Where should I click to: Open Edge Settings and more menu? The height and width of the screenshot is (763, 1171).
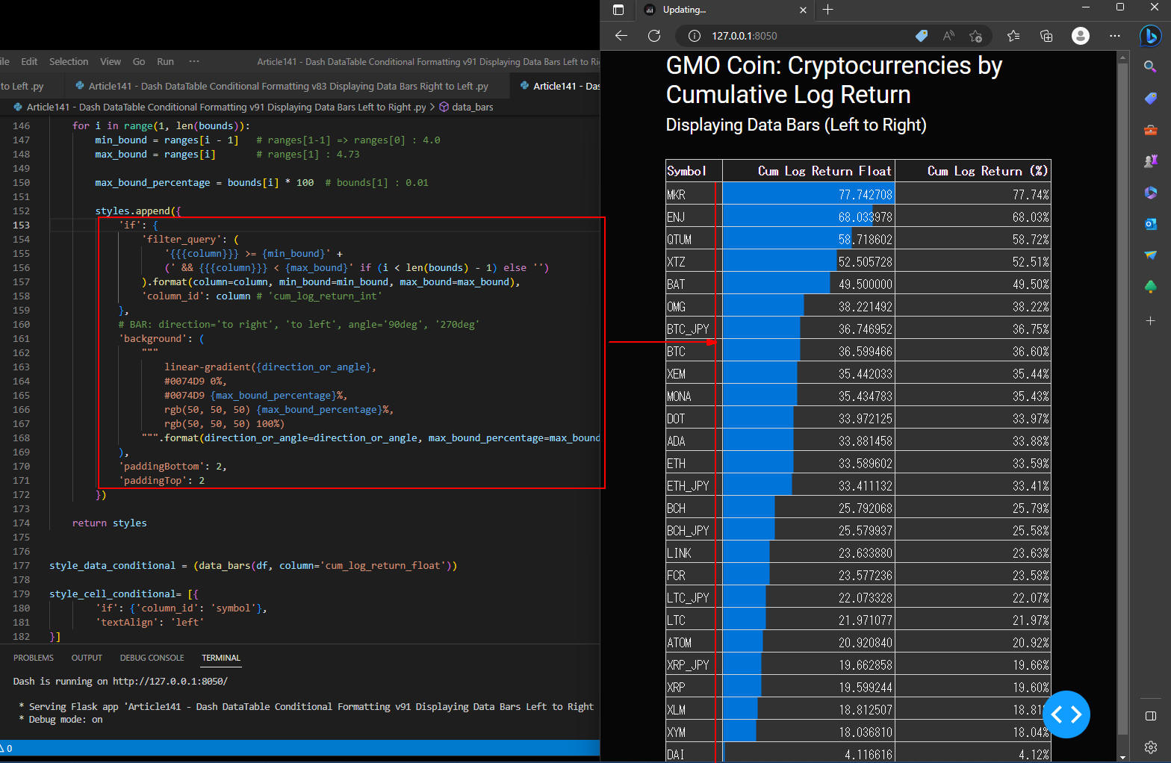(1115, 36)
